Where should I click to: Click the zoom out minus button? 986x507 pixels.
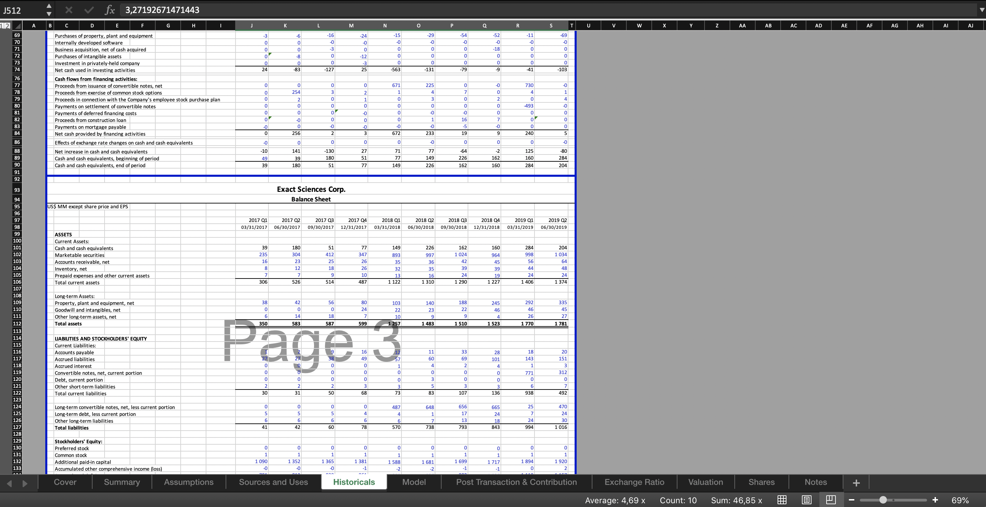[851, 500]
